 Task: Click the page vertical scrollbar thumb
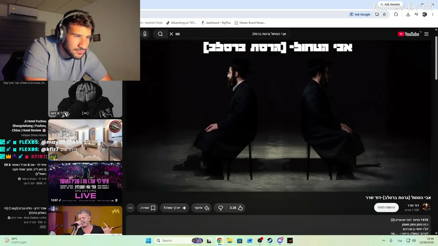tap(436, 58)
